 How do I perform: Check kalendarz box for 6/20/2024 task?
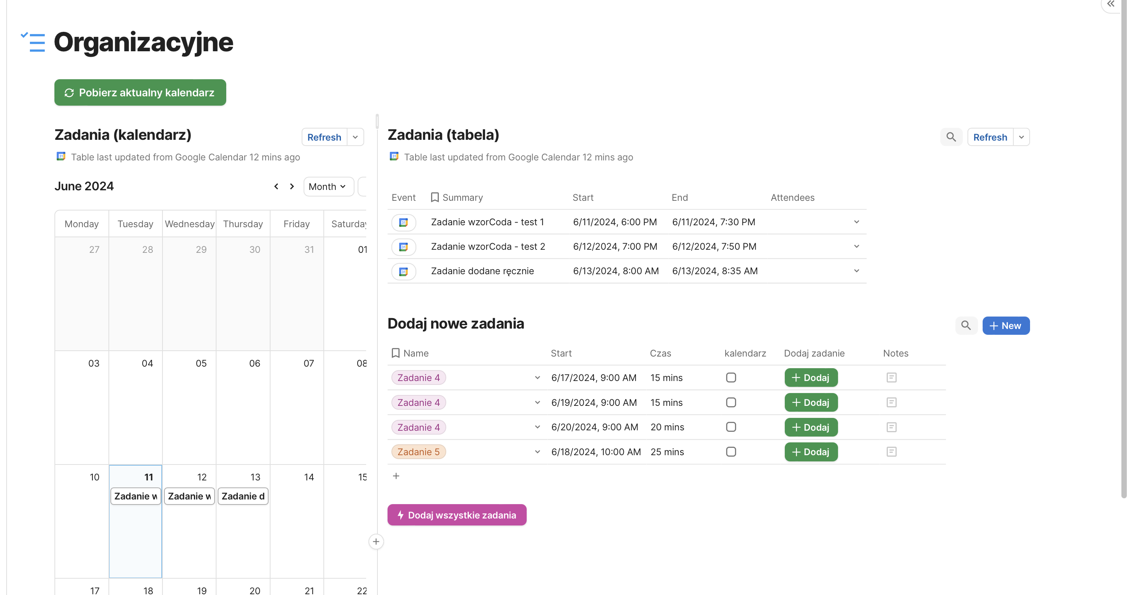pyautogui.click(x=731, y=427)
